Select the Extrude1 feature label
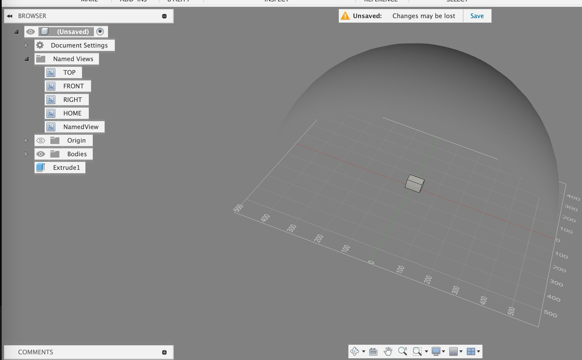 (67, 168)
